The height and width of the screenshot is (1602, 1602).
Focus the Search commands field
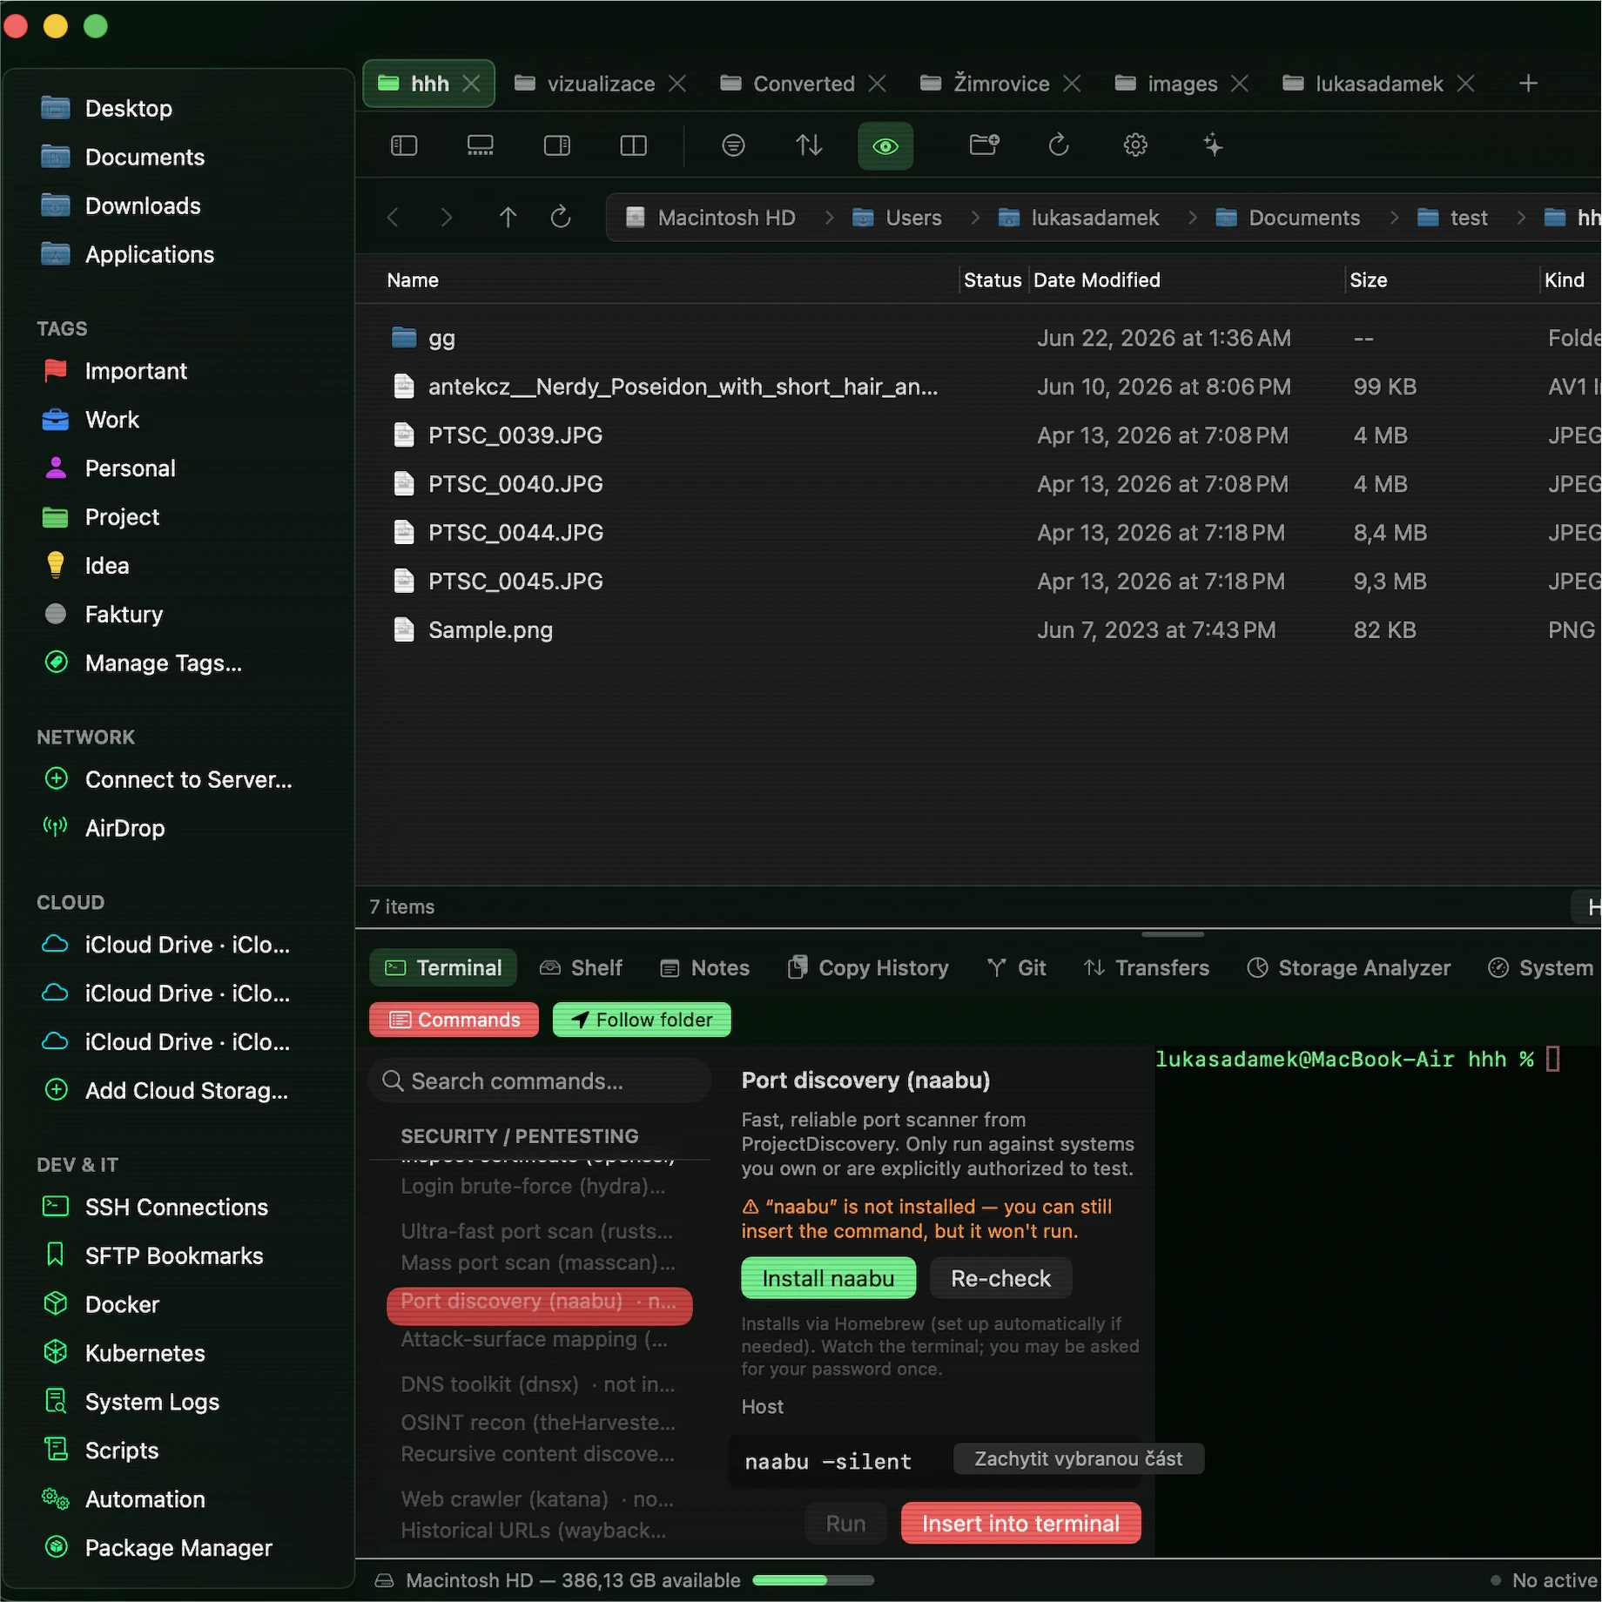(541, 1081)
